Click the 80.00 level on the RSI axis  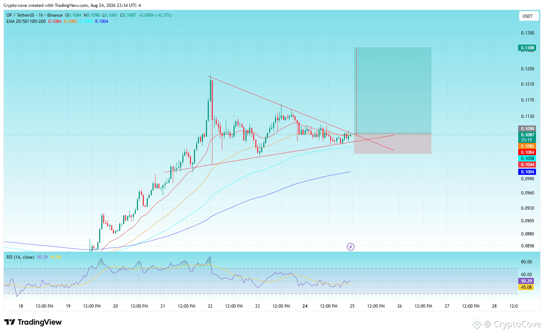click(x=527, y=262)
